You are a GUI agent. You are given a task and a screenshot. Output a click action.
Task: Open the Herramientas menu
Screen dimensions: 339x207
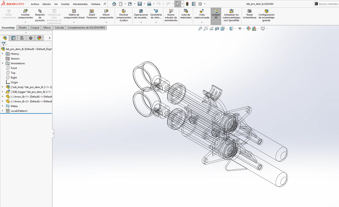pyautogui.click(x=80, y=4)
